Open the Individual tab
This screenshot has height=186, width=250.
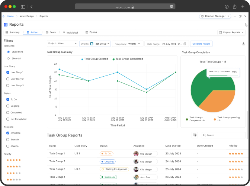click(x=70, y=32)
